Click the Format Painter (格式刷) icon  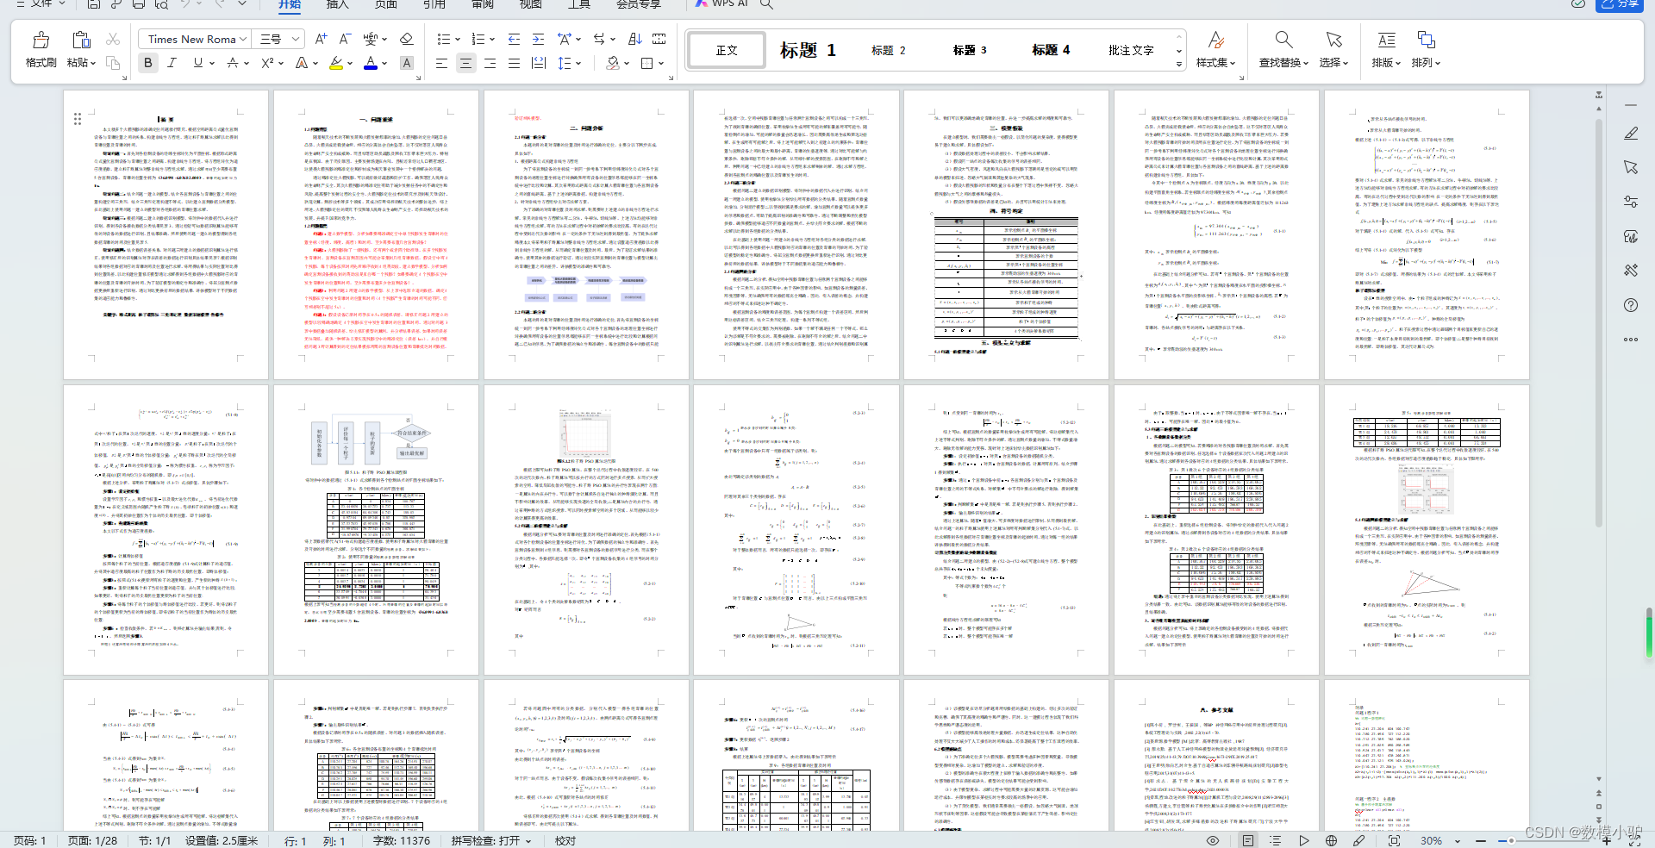(41, 41)
